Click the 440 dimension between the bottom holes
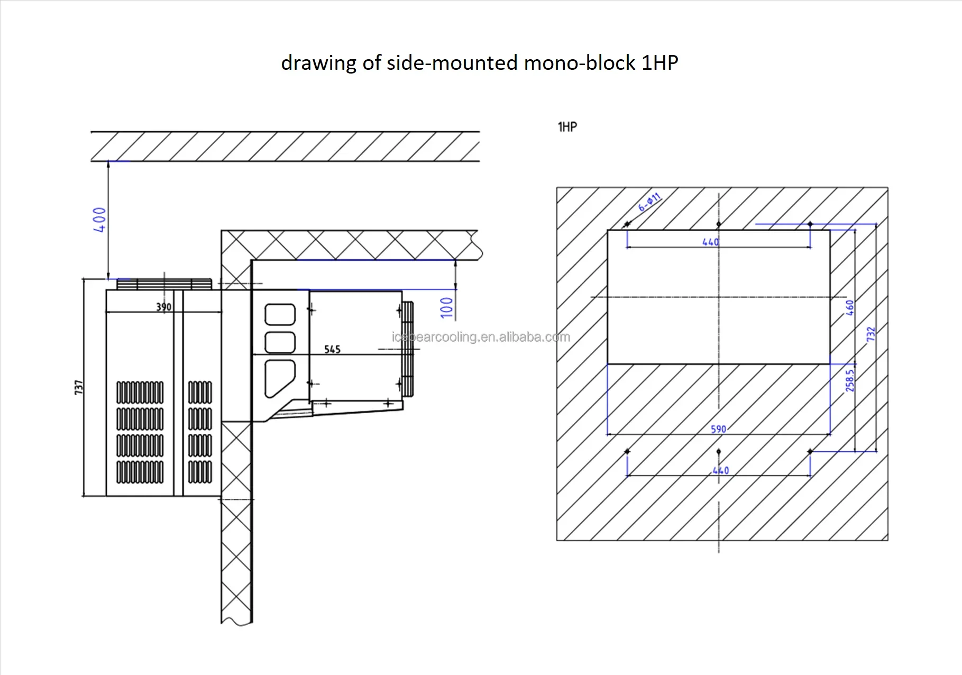Screen dimensions: 962x675 click(720, 470)
